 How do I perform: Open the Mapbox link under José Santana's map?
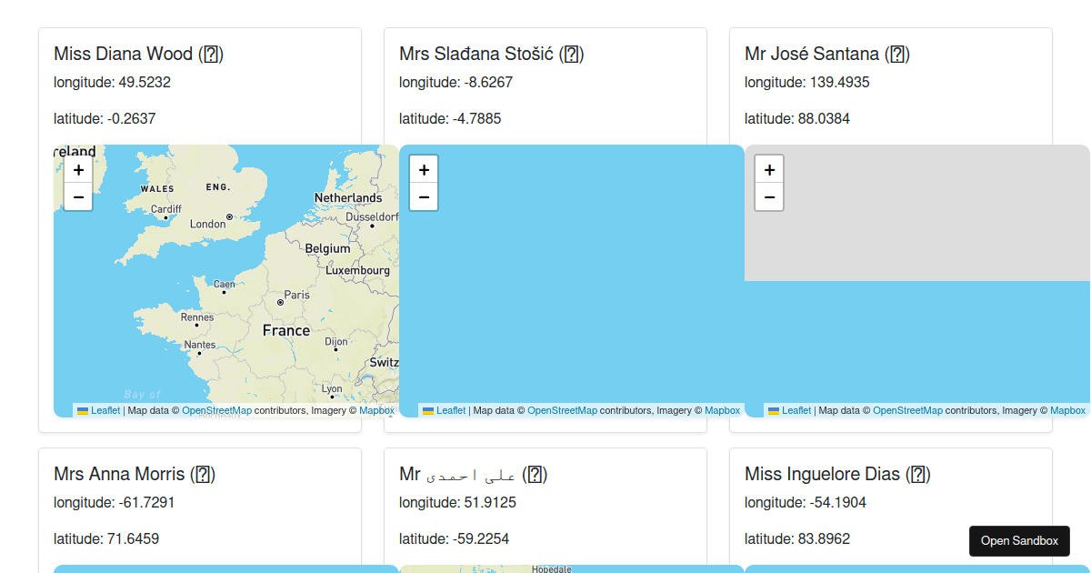coord(1067,410)
